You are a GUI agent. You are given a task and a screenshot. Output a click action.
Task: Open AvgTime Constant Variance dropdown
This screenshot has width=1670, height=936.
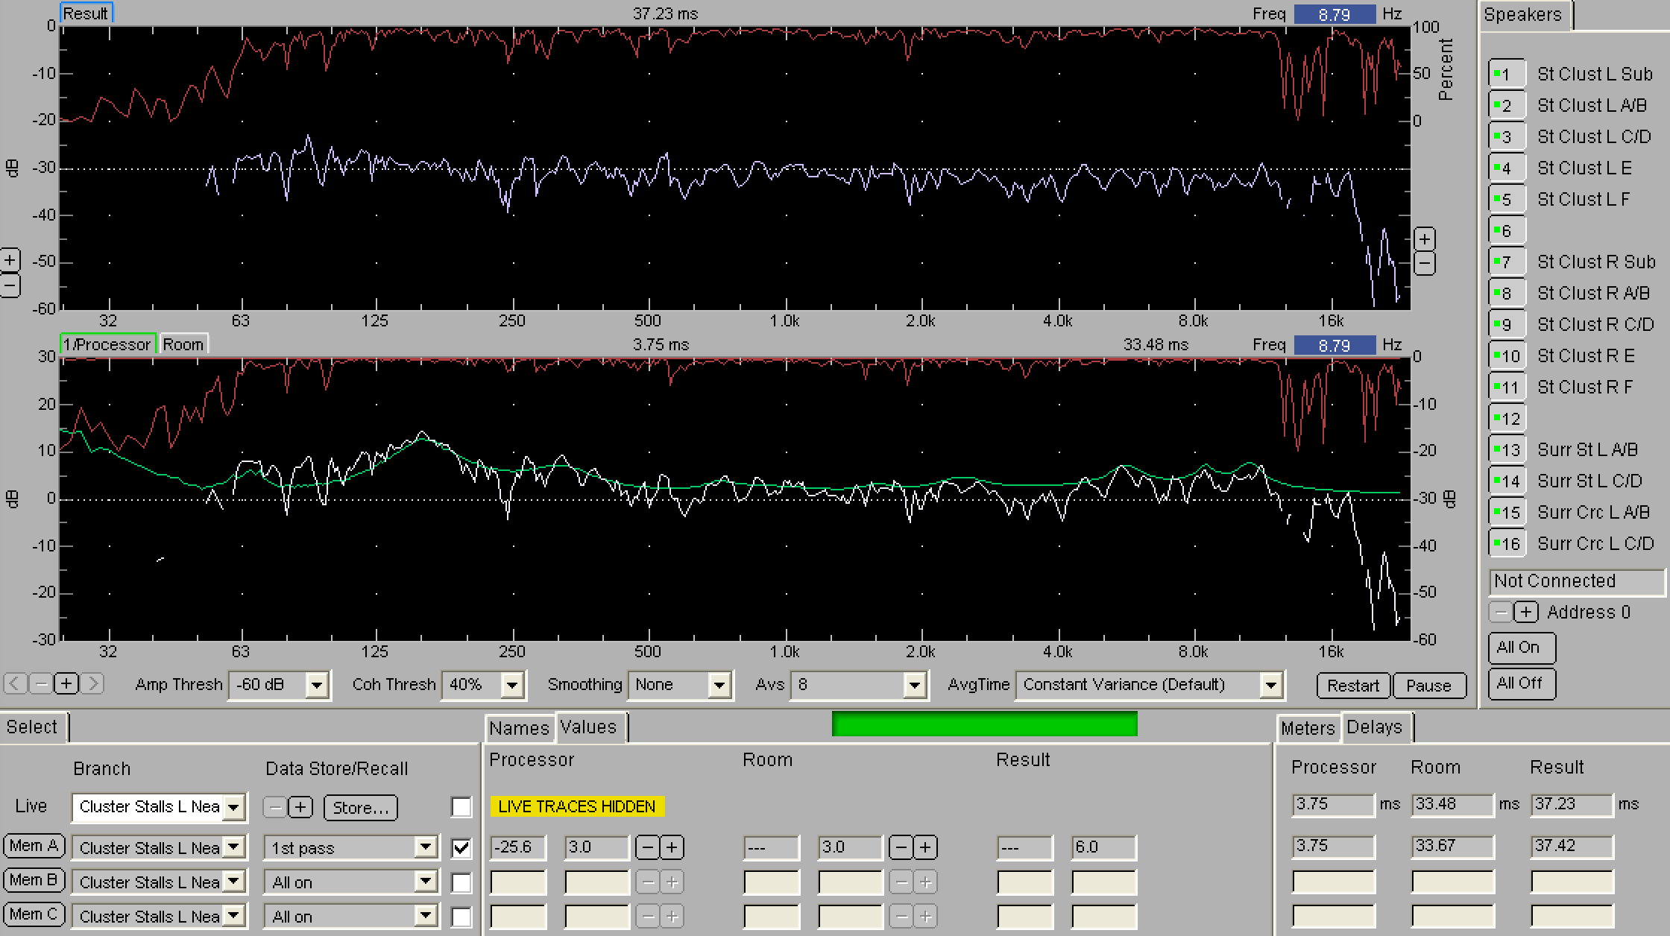coord(1270,685)
